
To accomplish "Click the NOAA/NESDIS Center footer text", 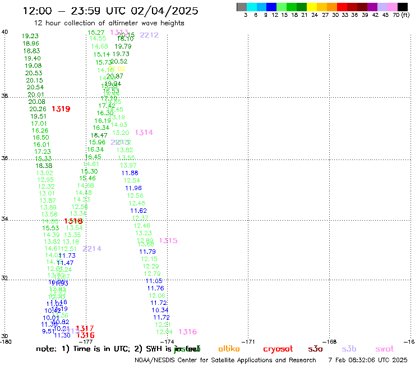I will (x=225, y=360).
